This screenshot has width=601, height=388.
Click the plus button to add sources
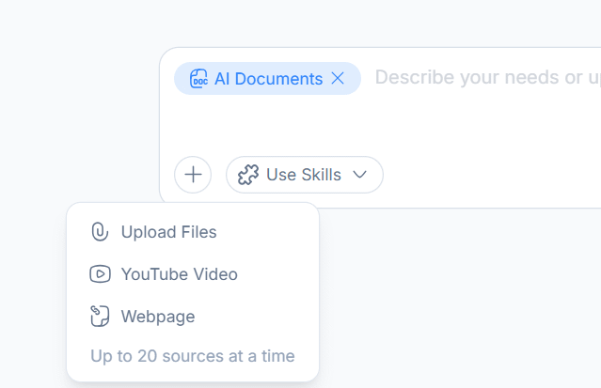tap(193, 175)
